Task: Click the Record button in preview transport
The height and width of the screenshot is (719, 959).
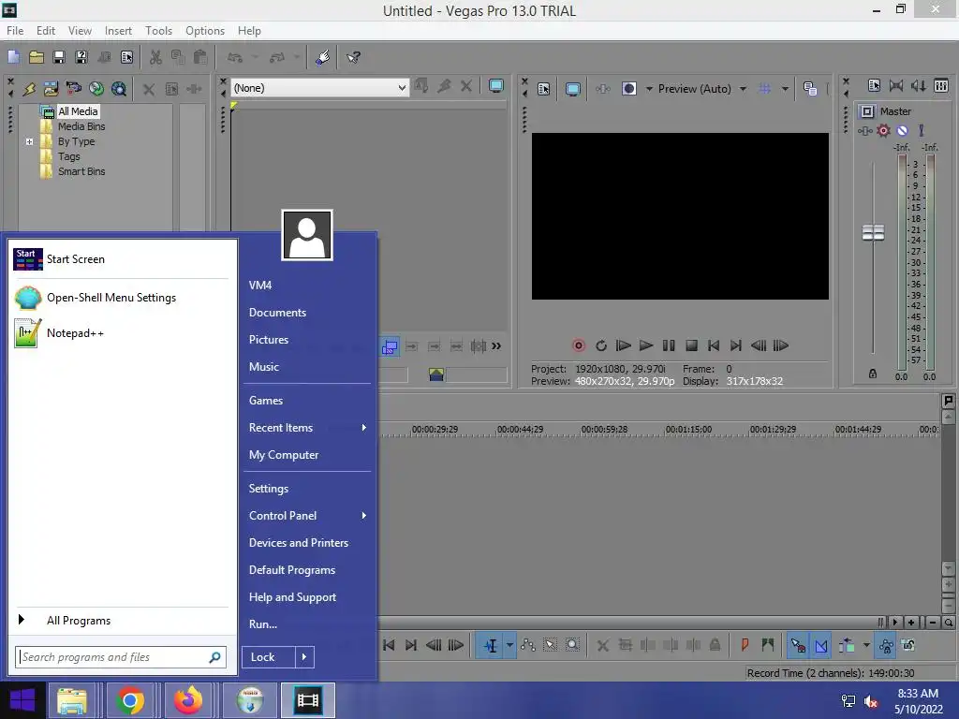Action: [x=579, y=345]
